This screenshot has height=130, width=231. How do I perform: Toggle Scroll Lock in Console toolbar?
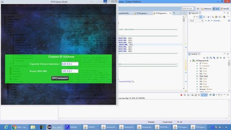[196, 95]
